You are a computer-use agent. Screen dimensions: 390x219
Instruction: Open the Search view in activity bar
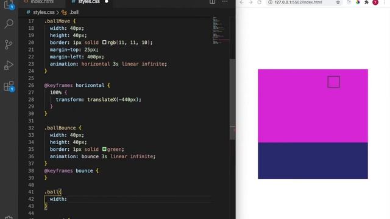[9, 24]
